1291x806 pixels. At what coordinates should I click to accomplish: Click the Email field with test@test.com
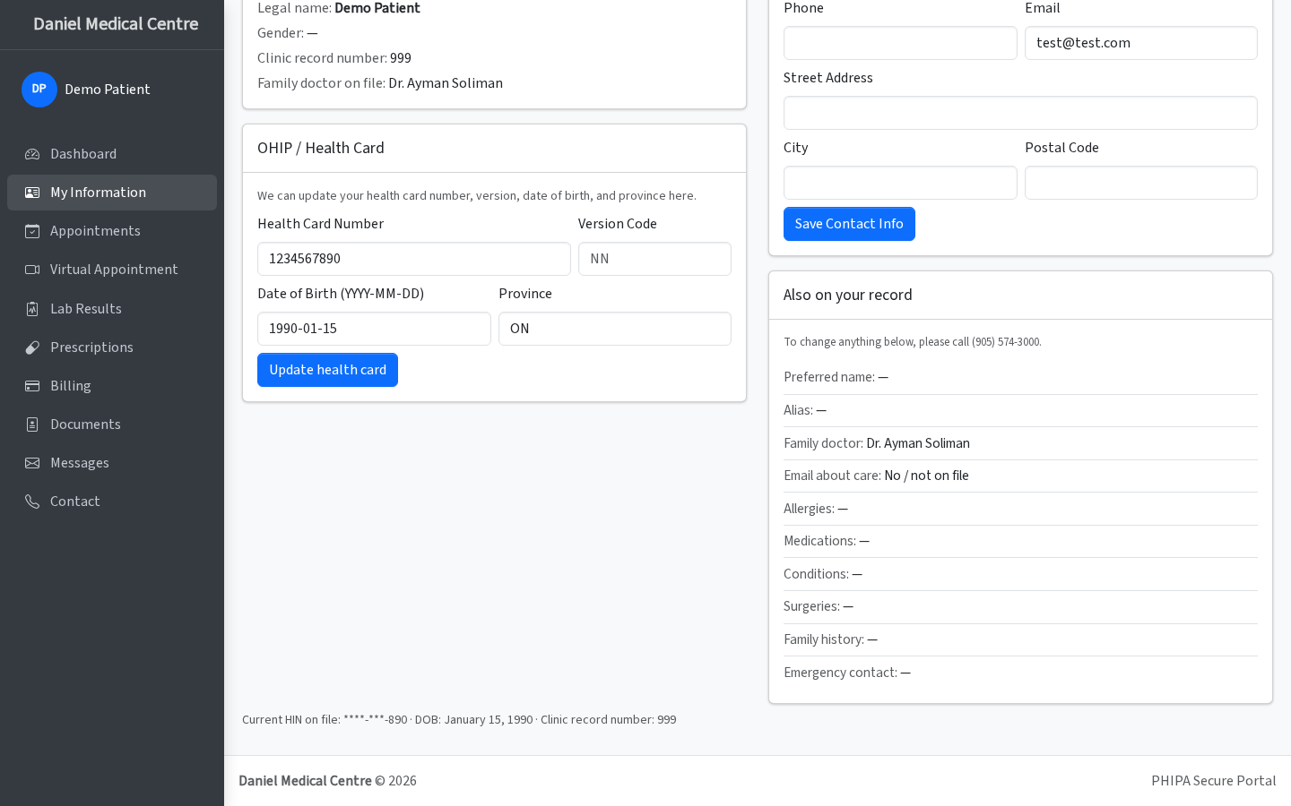(x=1141, y=43)
